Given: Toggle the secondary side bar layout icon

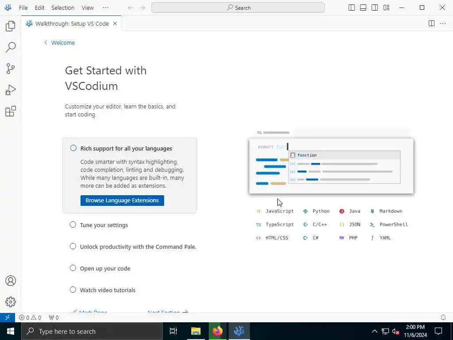Looking at the screenshot, I should [375, 8].
